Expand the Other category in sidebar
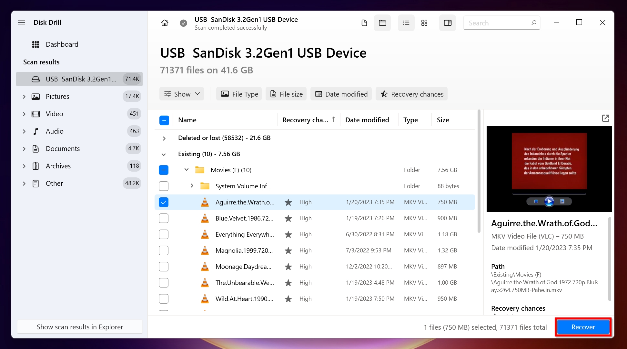This screenshot has width=627, height=349. [x=24, y=184]
